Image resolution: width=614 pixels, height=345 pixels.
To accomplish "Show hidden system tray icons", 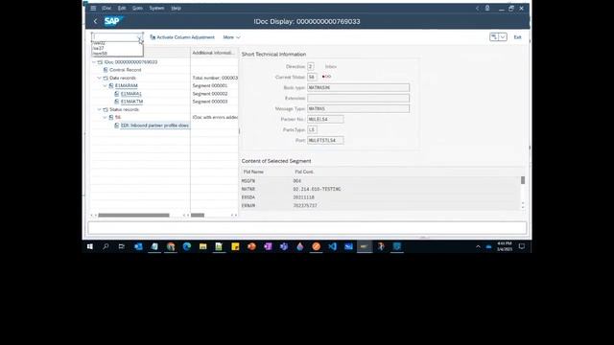I will pyautogui.click(x=478, y=246).
